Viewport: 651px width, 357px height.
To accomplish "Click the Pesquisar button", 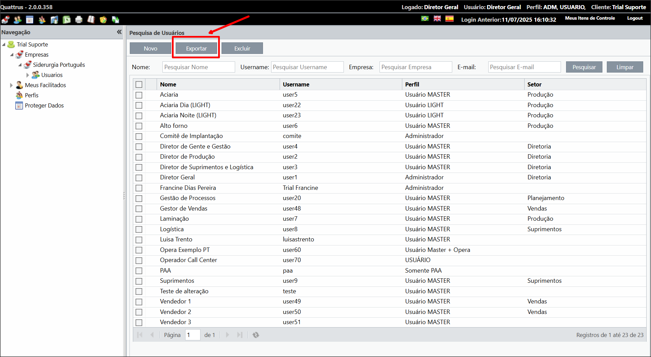I will [584, 67].
